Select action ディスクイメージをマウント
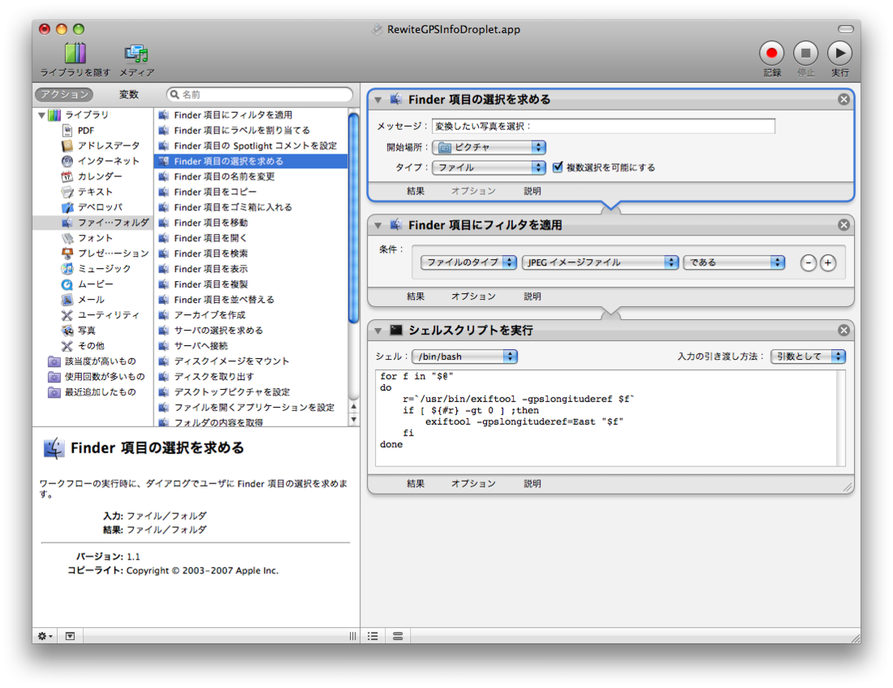The height and width of the screenshot is (688, 893). tap(251, 361)
